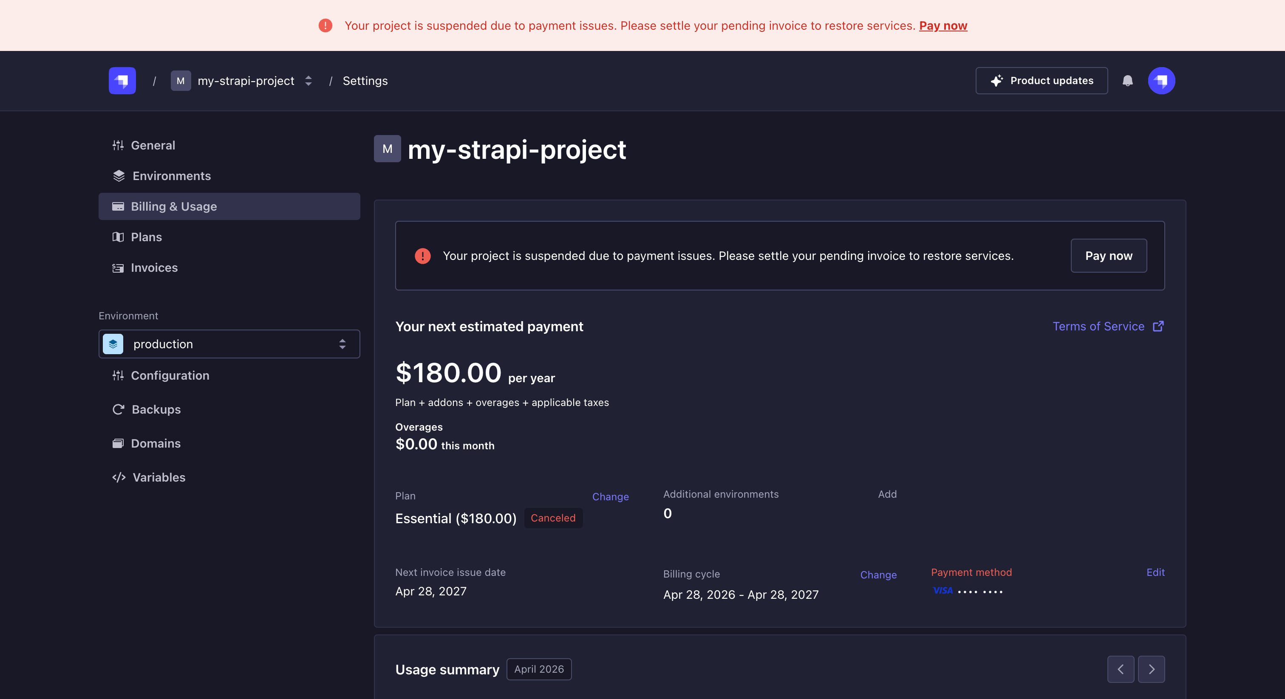Go to previous usage summary month

1121,669
